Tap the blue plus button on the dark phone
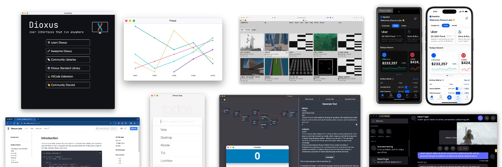The image size is (502, 167). coord(399,96)
